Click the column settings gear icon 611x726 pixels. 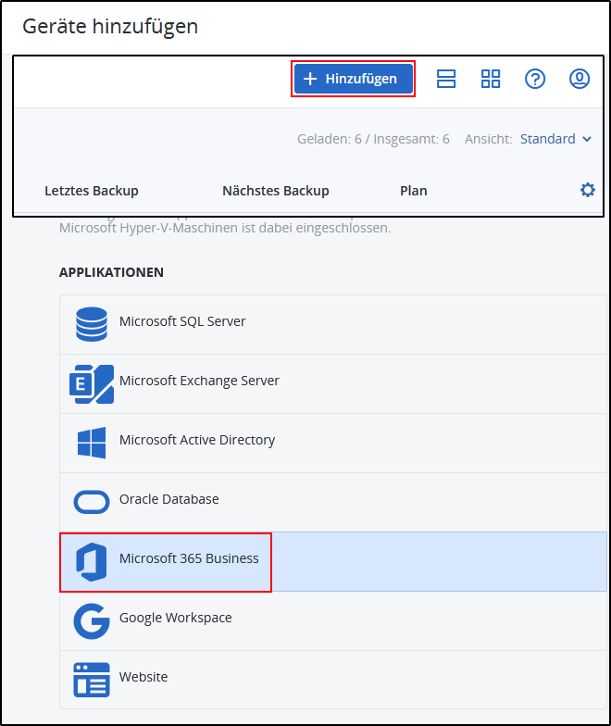click(x=588, y=190)
